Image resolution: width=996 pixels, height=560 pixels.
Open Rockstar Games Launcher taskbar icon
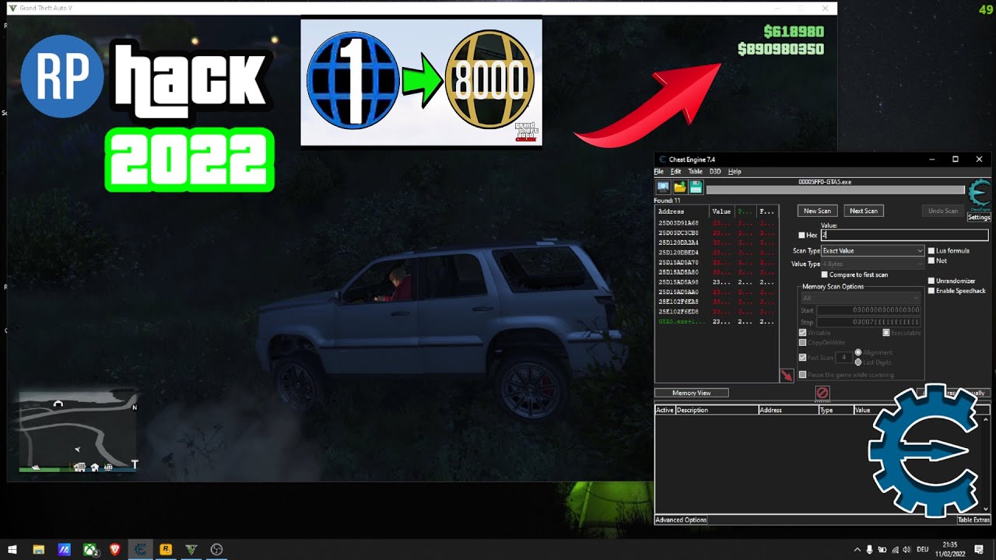coord(166,550)
